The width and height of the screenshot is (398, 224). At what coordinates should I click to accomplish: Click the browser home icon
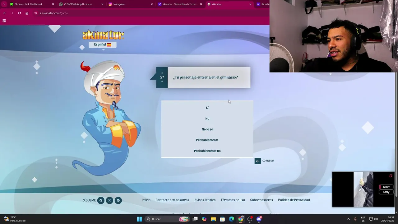[x=27, y=13]
